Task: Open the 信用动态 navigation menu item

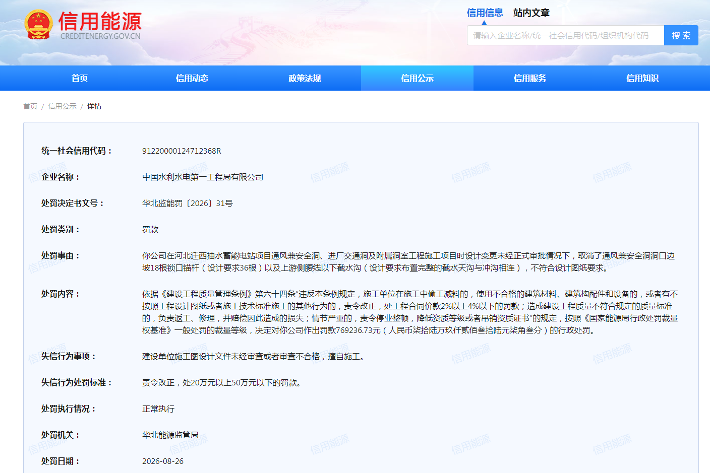Action: (192, 78)
